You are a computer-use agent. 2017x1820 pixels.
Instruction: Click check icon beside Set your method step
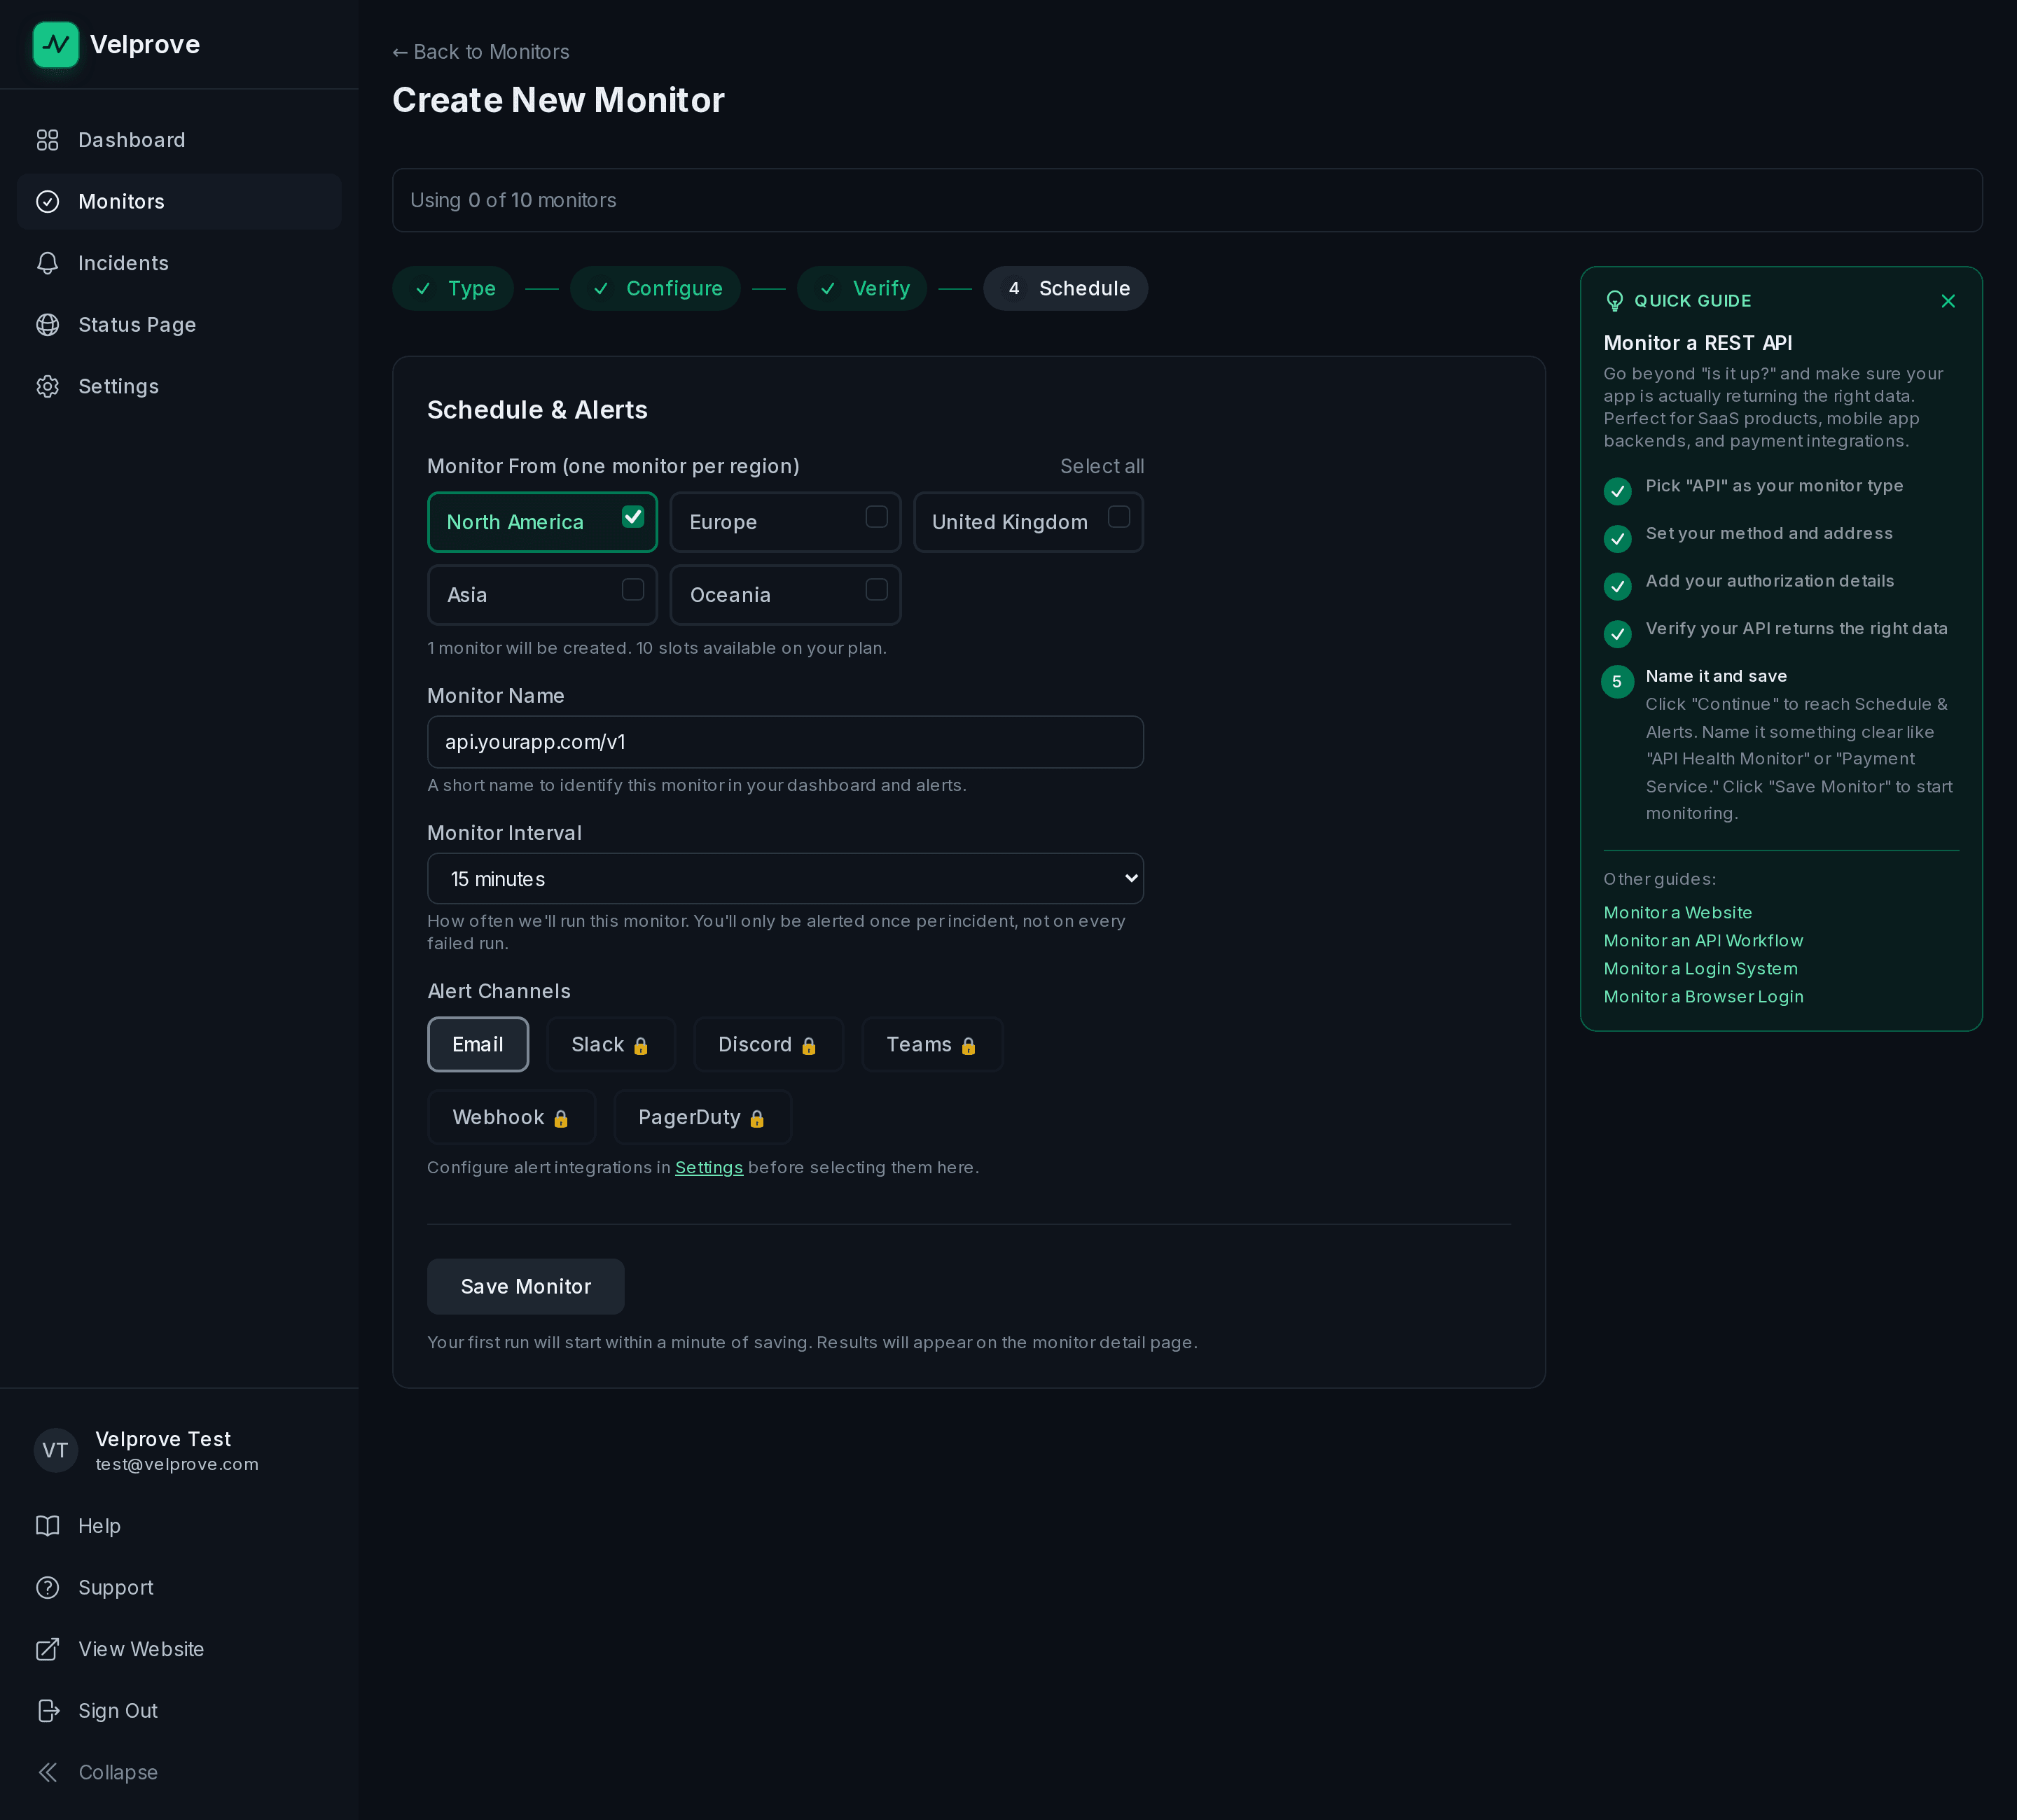[1618, 539]
